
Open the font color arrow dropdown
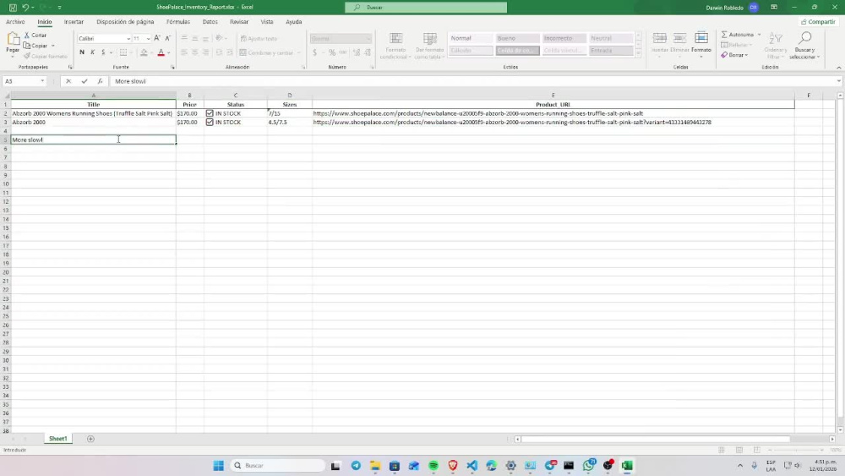169,52
